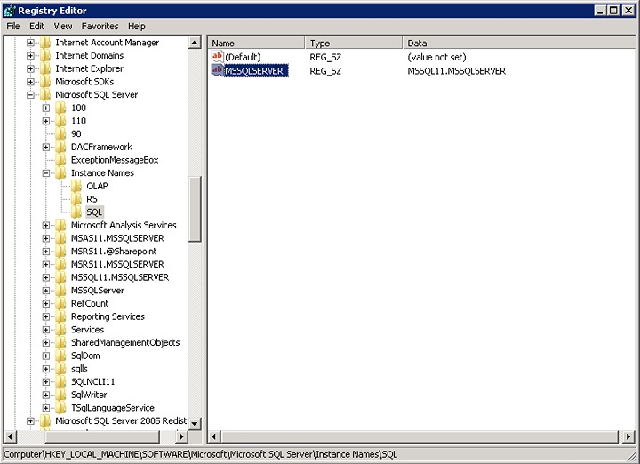
Task: Click the SqlWriter folder icon
Action: [x=61, y=395]
